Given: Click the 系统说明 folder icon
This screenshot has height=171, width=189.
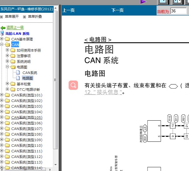Looking at the screenshot, I should [13, 61].
